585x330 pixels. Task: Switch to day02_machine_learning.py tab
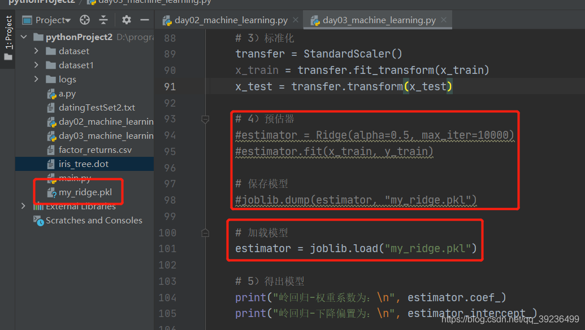tap(231, 20)
